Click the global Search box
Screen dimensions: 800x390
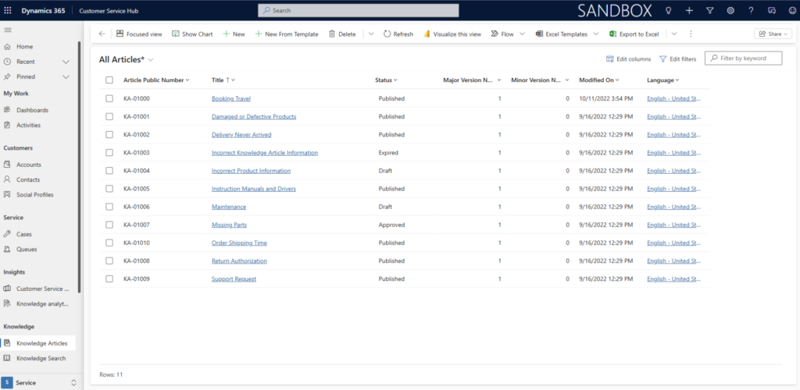click(358, 11)
